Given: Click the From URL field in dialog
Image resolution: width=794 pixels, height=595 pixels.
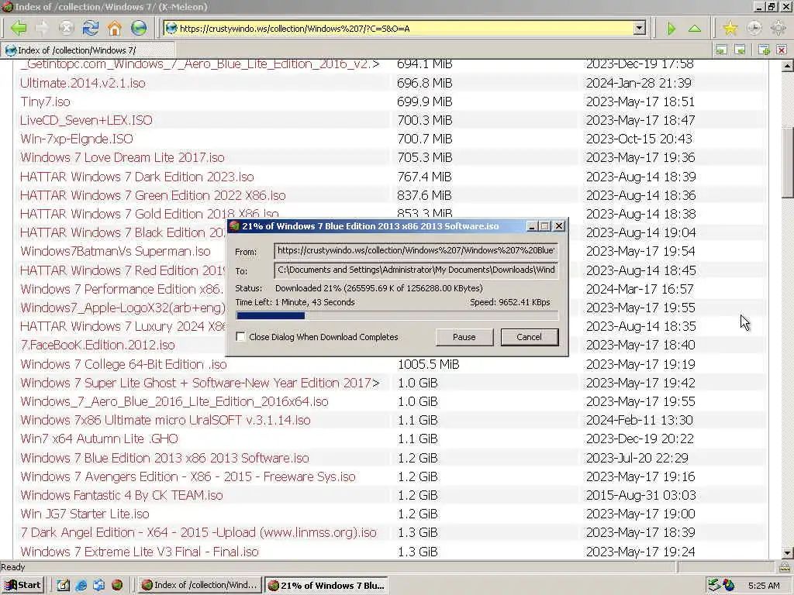Looking at the screenshot, I should tap(416, 250).
